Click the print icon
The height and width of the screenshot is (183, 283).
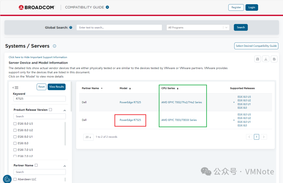coord(258,59)
